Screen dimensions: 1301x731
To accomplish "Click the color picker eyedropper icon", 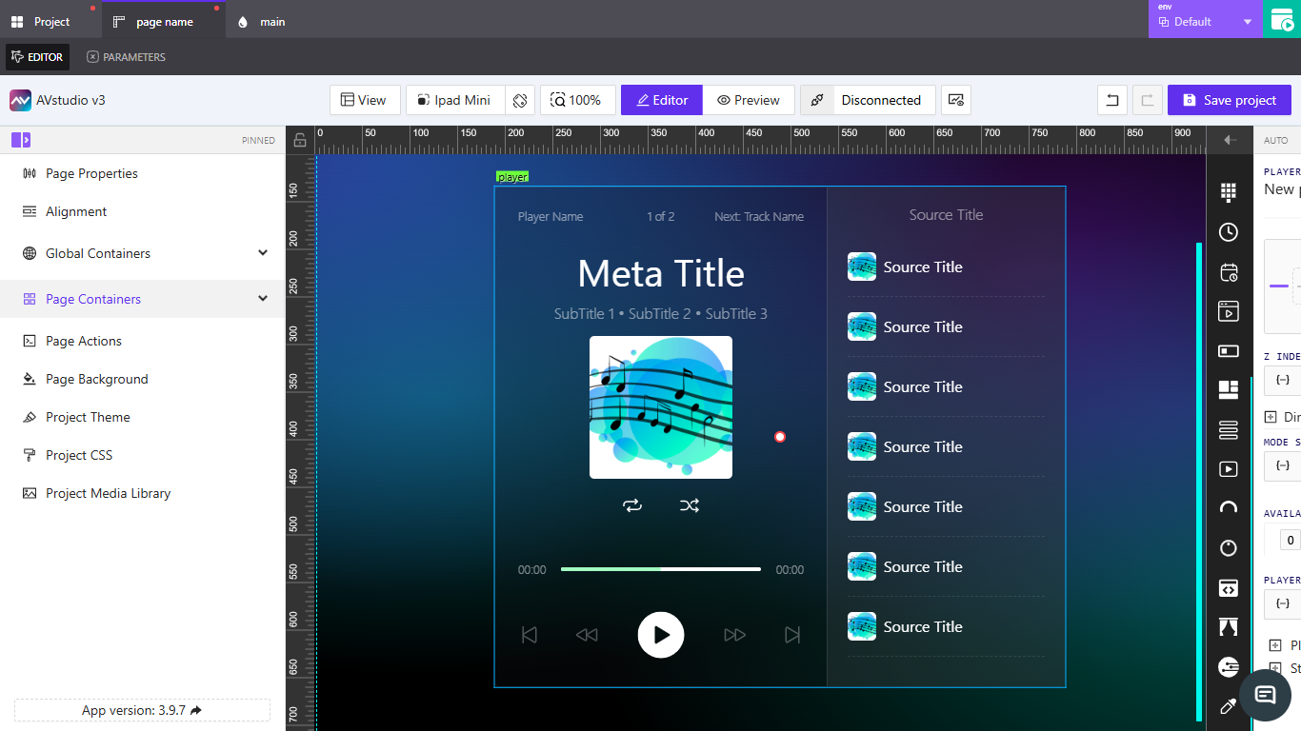I will (1228, 706).
